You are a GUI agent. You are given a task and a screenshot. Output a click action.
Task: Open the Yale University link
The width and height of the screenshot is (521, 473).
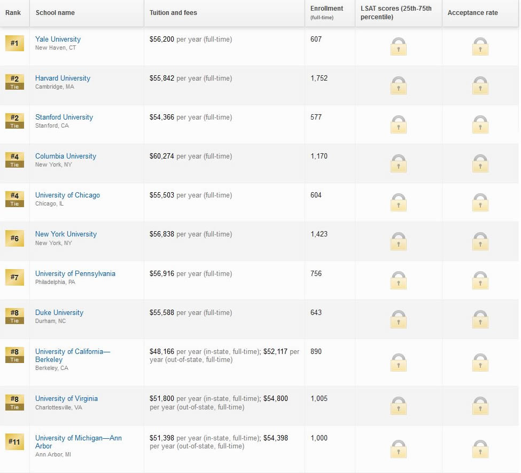pos(58,39)
